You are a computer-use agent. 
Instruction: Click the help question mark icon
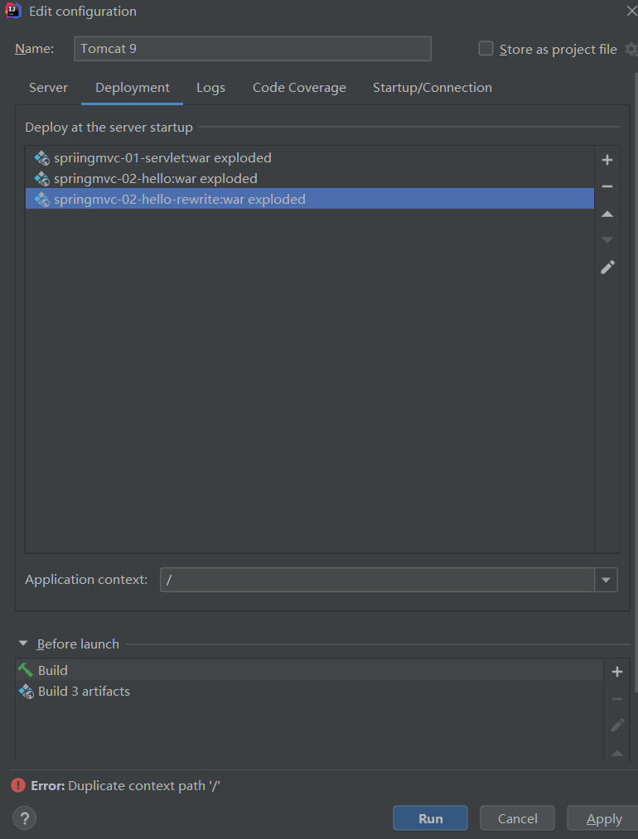[24, 818]
